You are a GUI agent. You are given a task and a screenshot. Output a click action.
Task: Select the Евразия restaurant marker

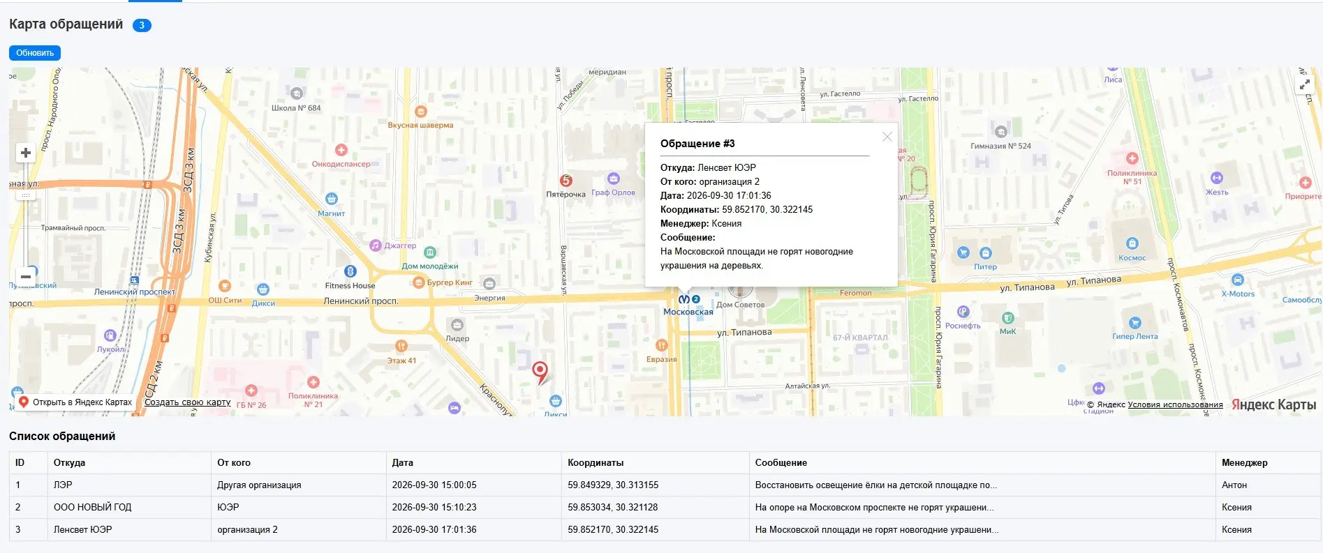(661, 345)
